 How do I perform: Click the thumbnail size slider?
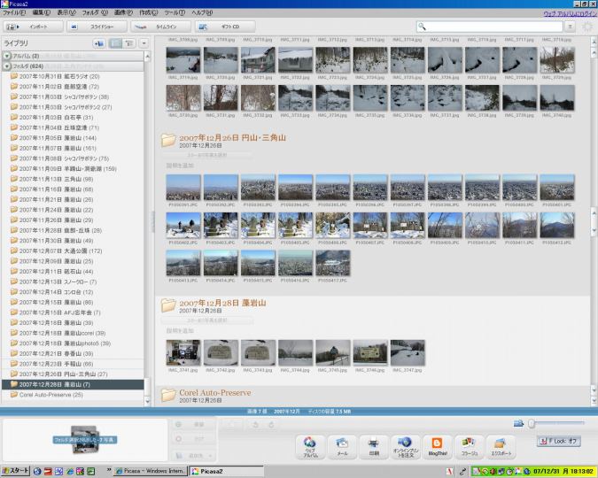coord(558,424)
